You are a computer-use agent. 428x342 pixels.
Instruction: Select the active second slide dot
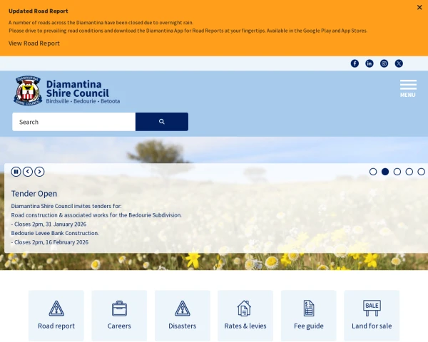click(x=385, y=172)
